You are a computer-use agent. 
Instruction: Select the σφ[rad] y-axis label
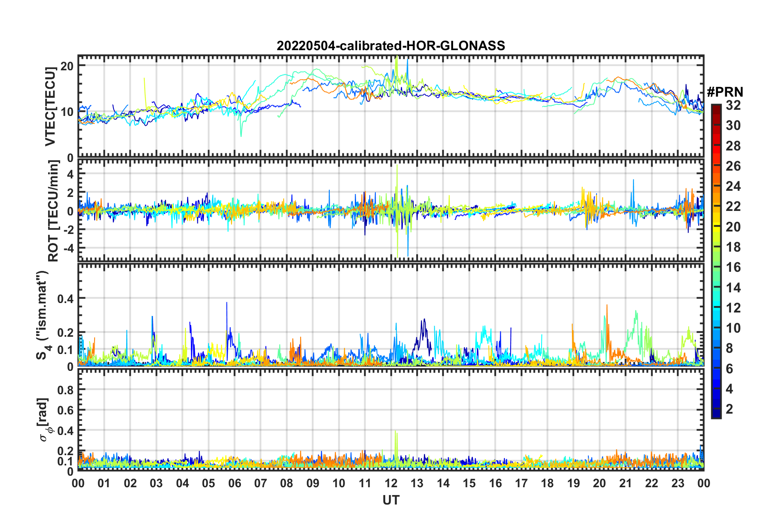43,419
